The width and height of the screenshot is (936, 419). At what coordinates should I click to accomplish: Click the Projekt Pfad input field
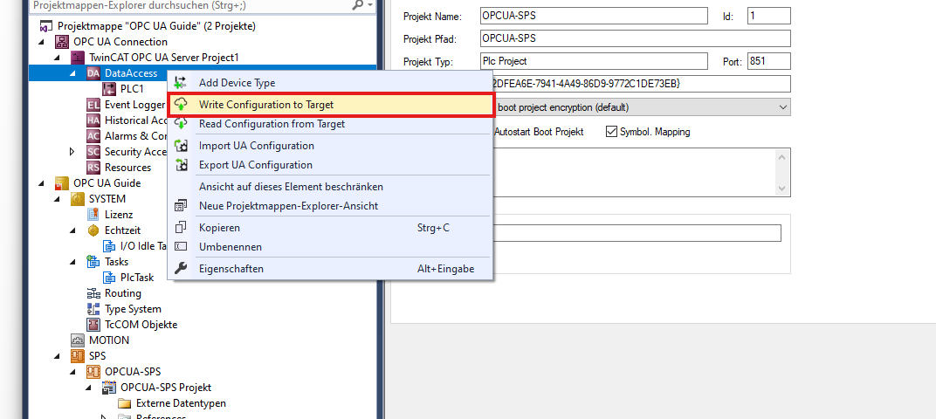tap(635, 38)
